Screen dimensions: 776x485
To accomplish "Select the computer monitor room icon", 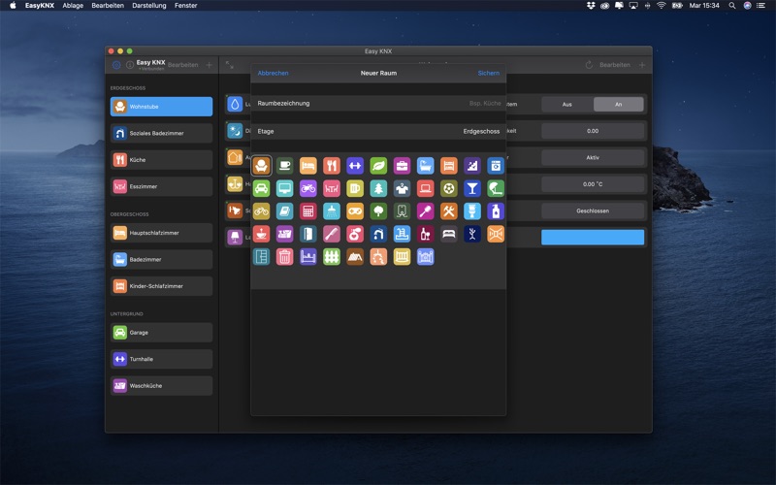I will tap(284, 188).
